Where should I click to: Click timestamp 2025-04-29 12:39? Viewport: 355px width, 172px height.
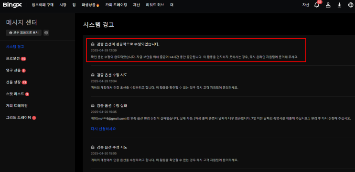click(104, 51)
